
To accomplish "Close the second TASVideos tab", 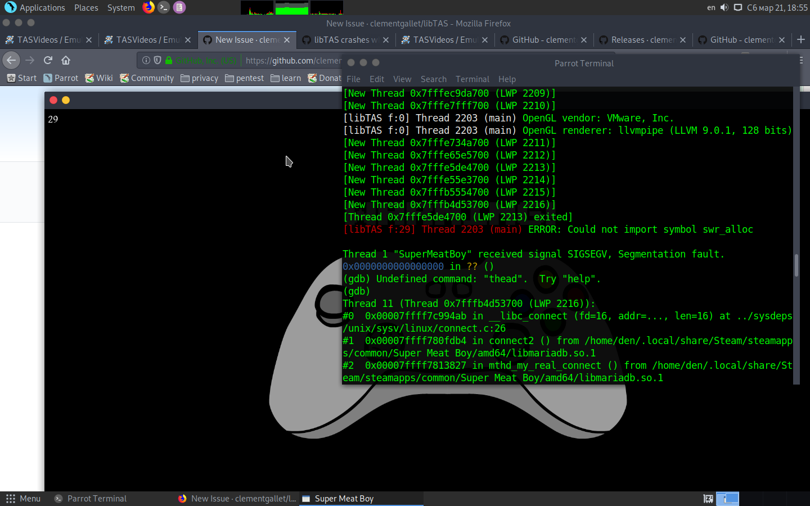I will (x=188, y=40).
